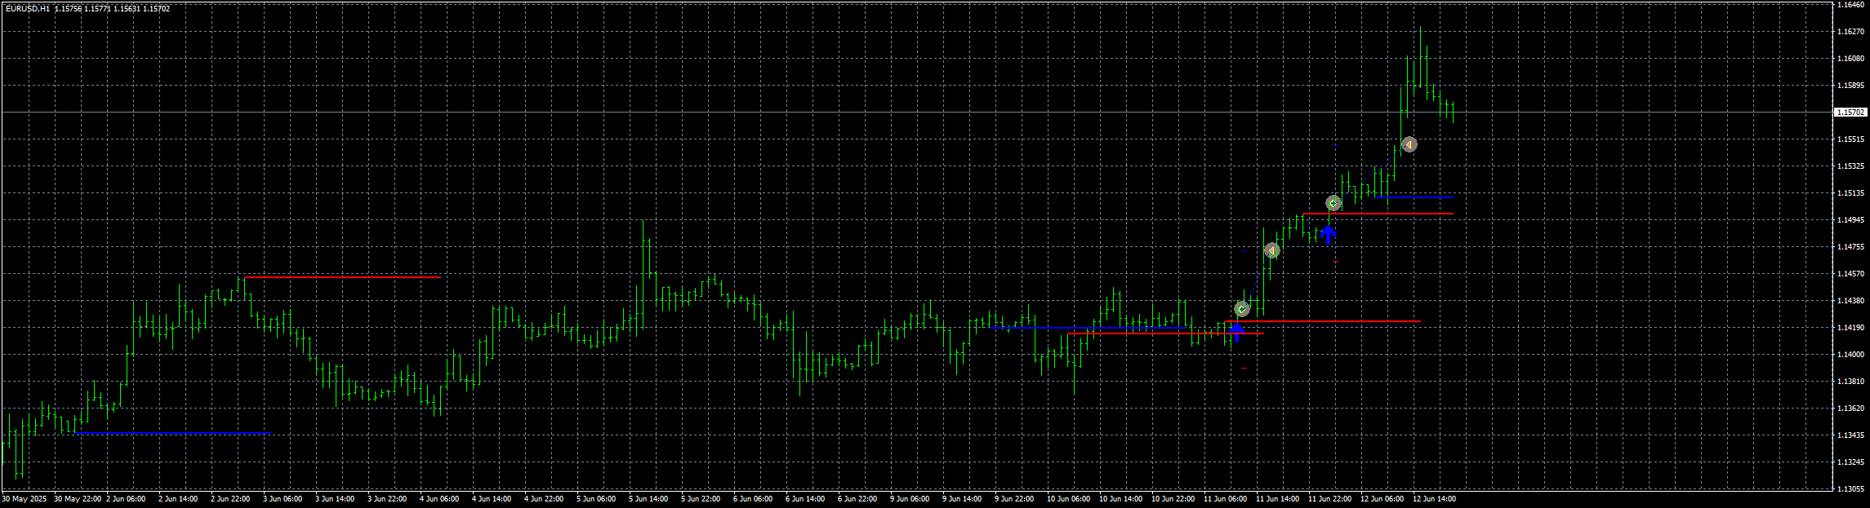Viewport: 1870px width, 508px height.
Task: Select the red line crossing the lower blue arrow
Action: pyautogui.click(x=1165, y=334)
